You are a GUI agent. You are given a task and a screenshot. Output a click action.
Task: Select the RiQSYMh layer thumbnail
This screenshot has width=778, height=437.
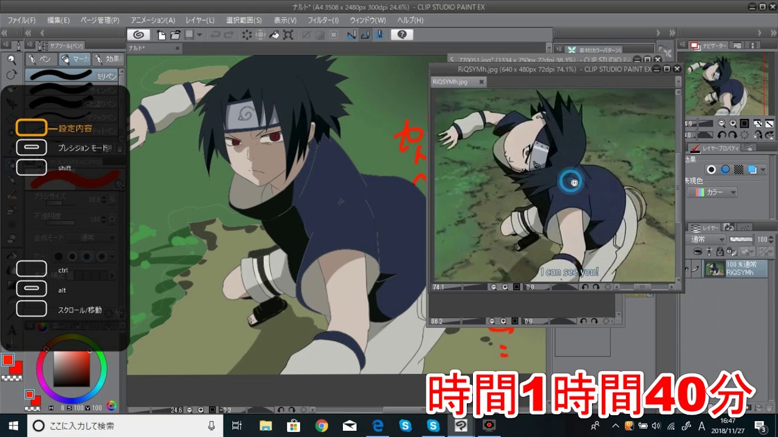click(715, 269)
